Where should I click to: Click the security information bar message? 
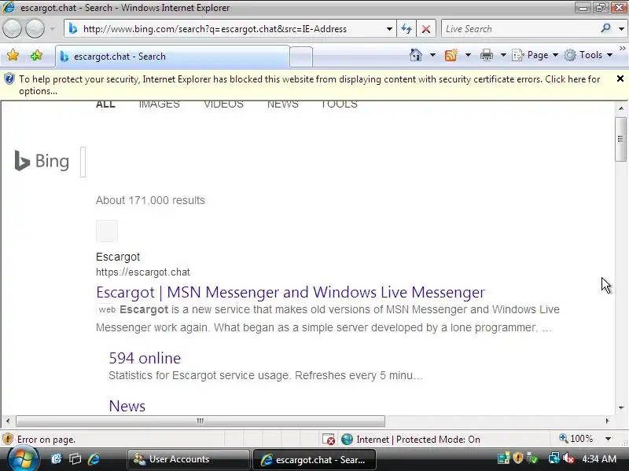tap(309, 85)
